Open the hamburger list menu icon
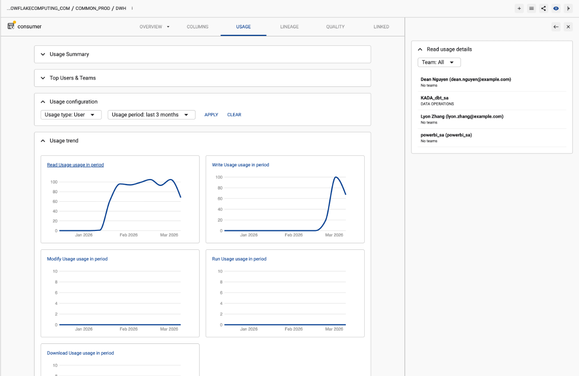Screen dimensions: 579x376 pos(531,9)
